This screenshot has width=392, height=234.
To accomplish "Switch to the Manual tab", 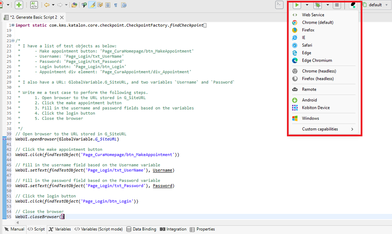I will pyautogui.click(x=14, y=229).
